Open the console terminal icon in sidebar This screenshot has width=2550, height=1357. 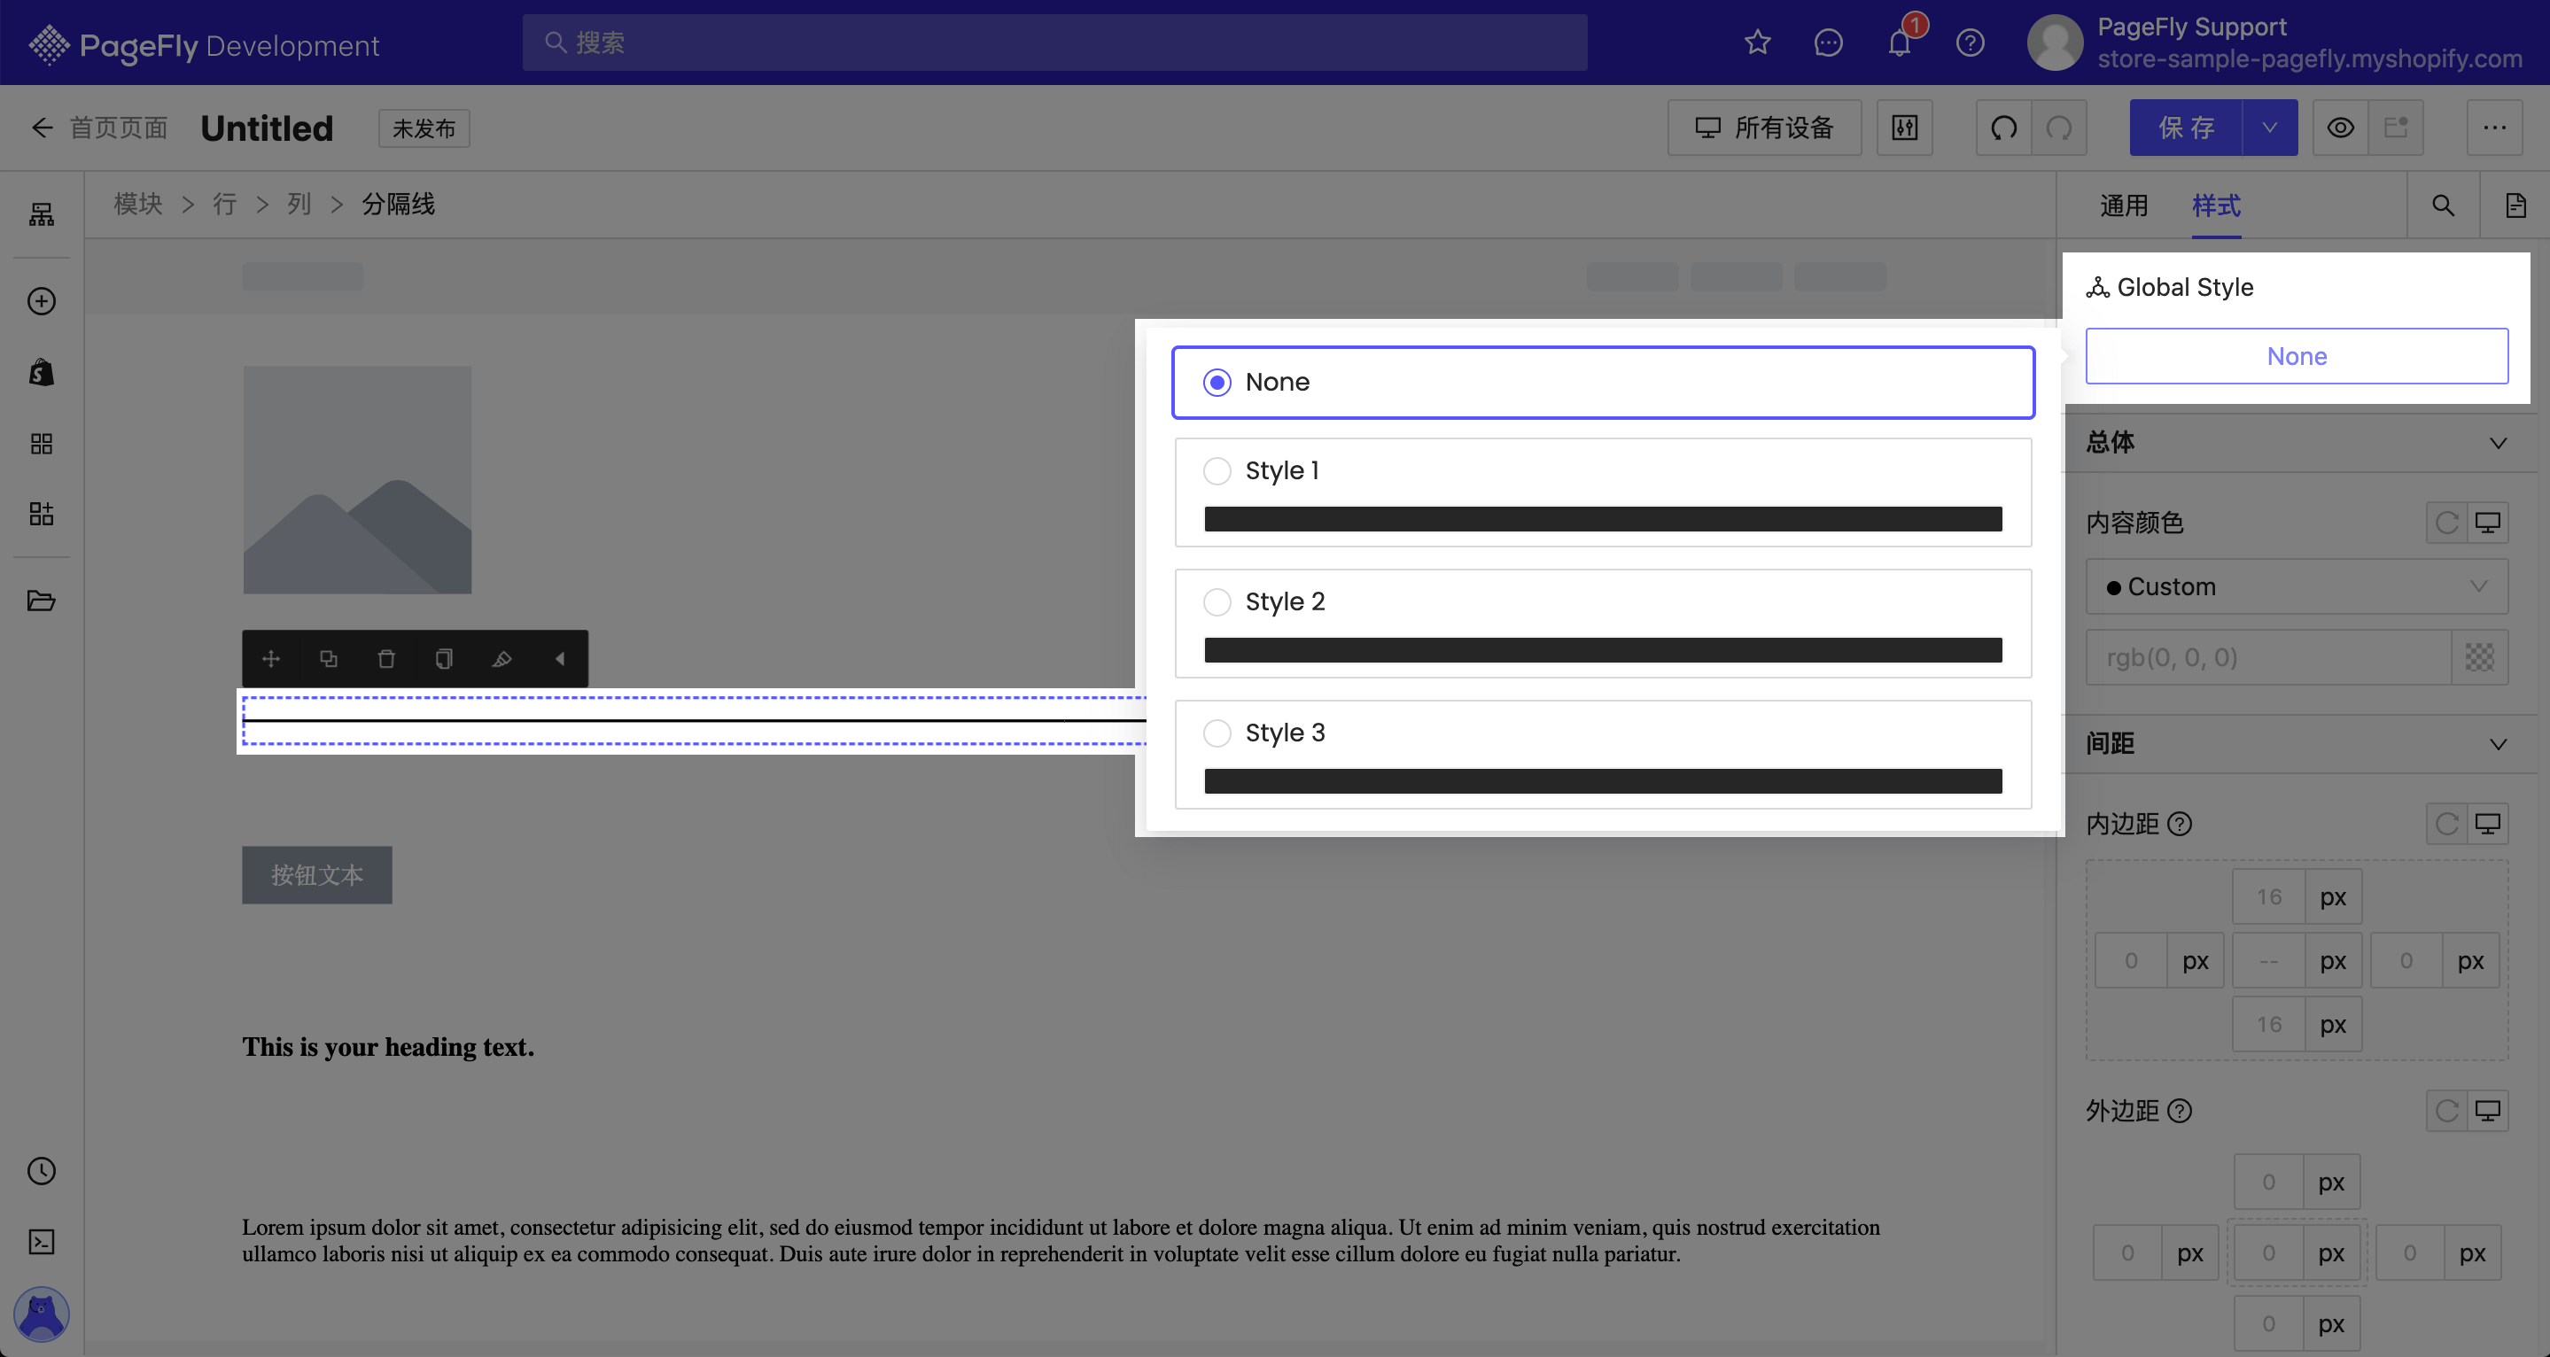point(42,1242)
